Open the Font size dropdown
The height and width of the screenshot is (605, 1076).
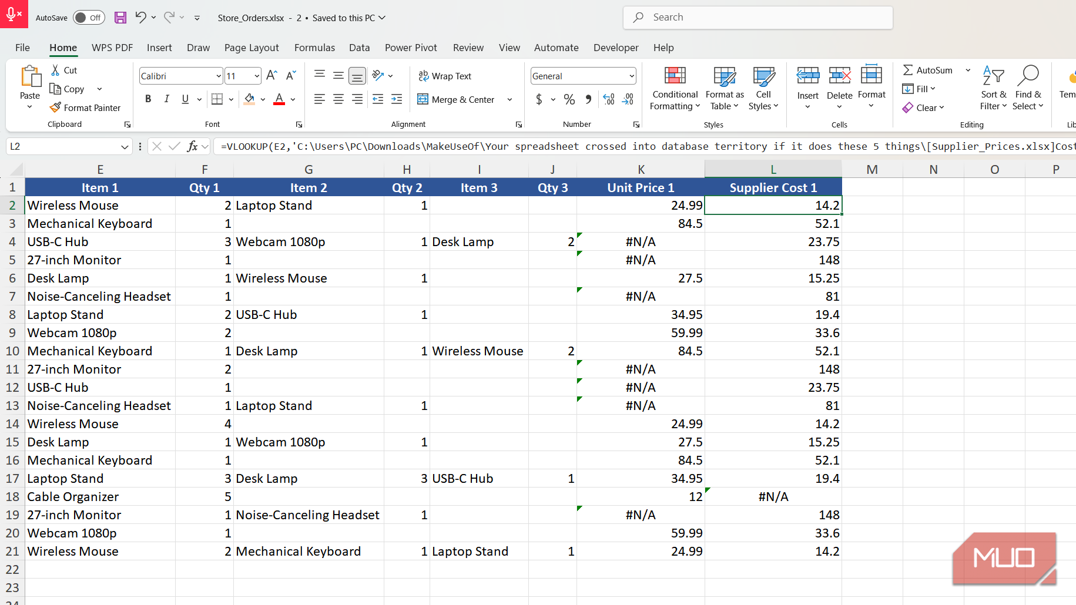point(257,76)
